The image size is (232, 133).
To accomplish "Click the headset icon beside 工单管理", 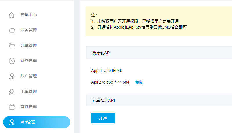I will [x=12, y=92].
